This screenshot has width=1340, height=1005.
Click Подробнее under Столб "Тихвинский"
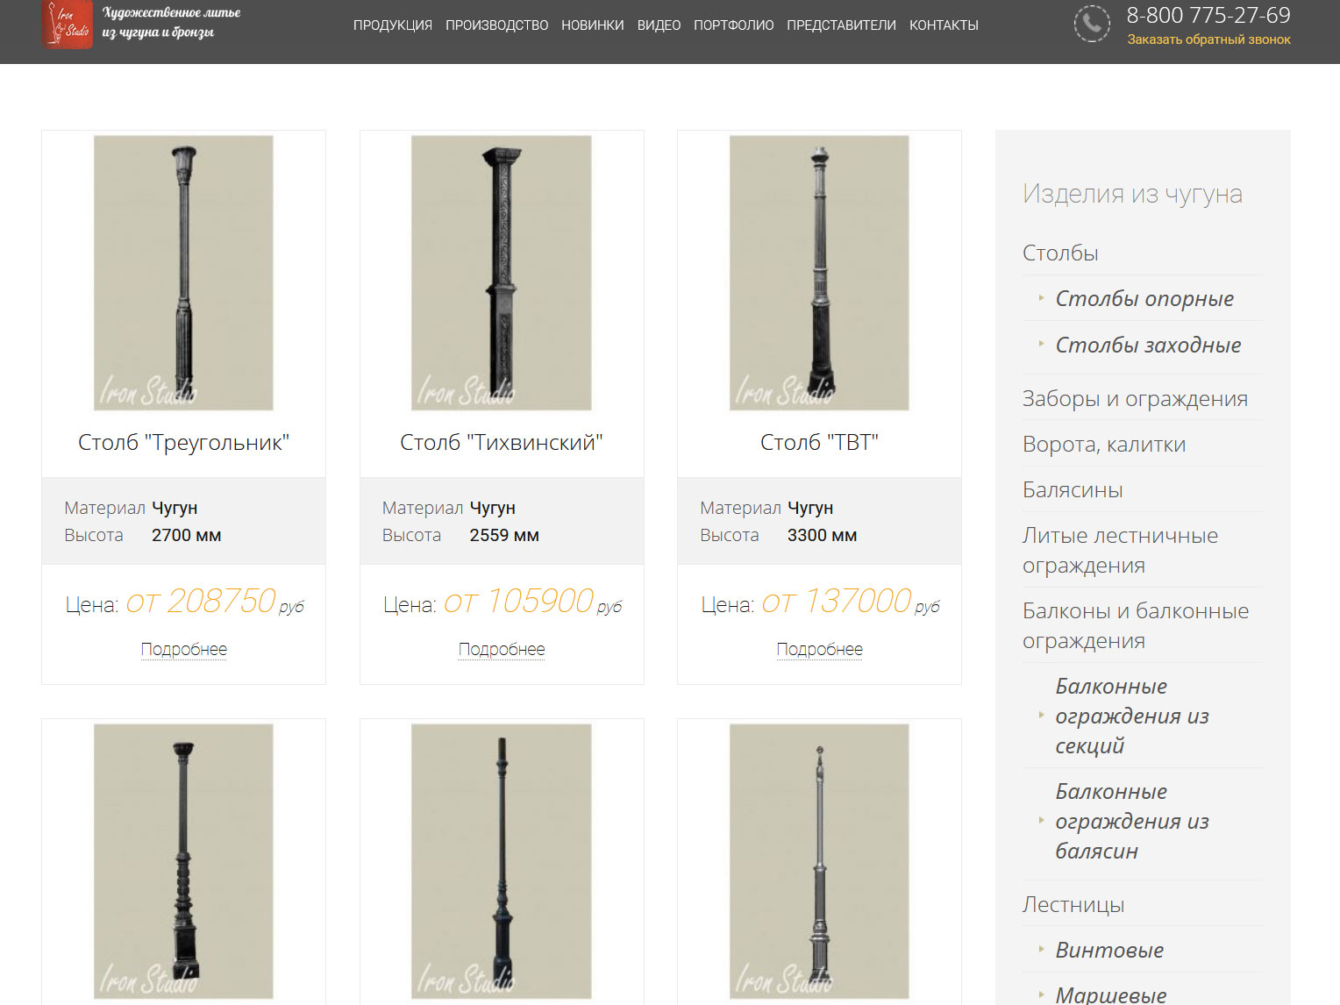(x=502, y=649)
